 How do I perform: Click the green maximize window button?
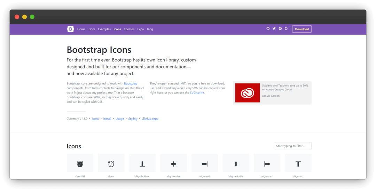32,17
